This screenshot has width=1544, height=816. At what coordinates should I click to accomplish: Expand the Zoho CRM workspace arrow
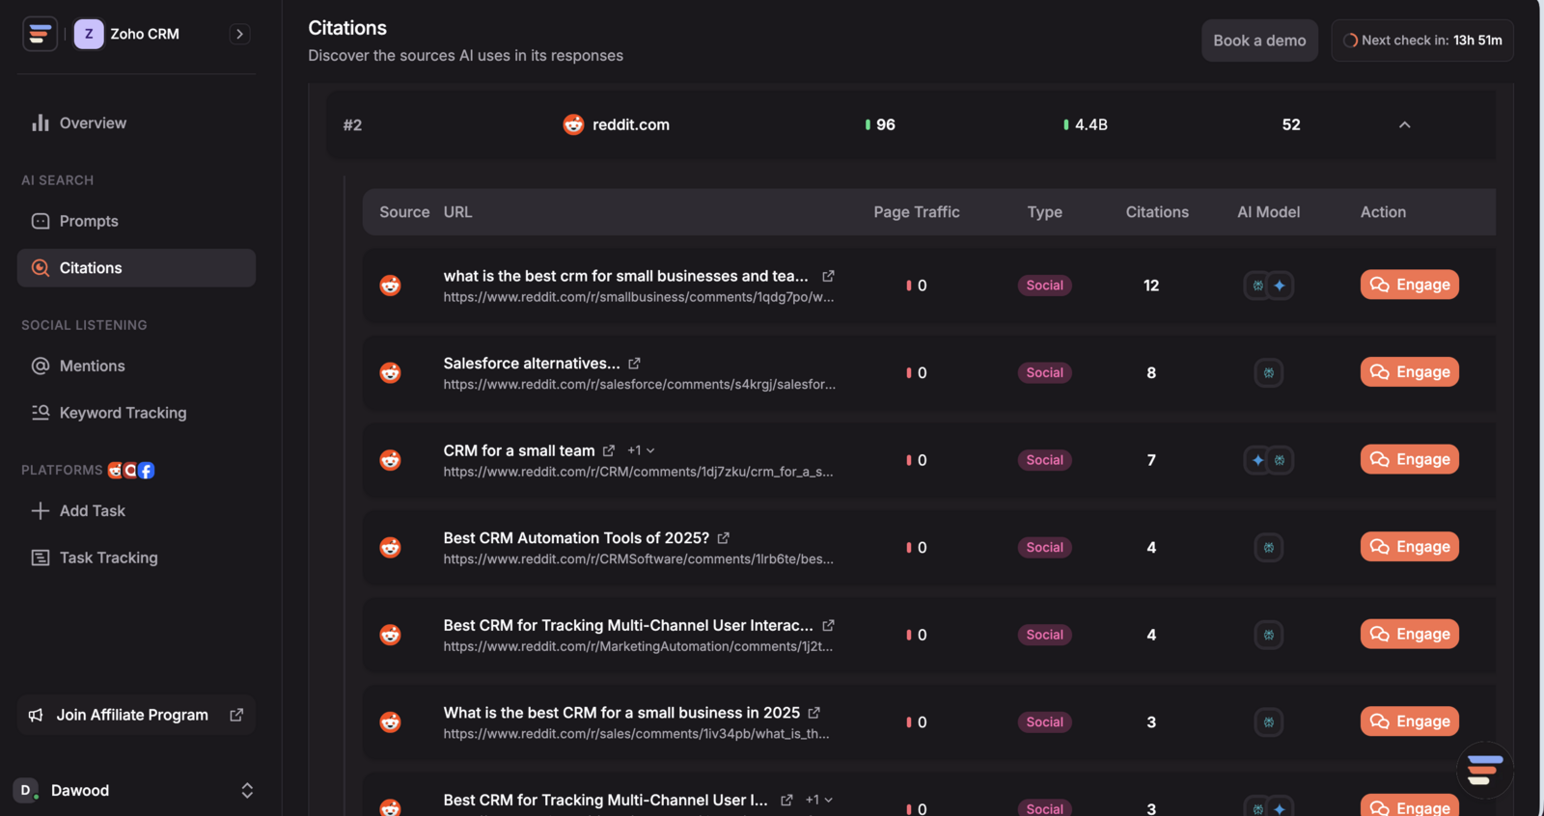point(239,34)
